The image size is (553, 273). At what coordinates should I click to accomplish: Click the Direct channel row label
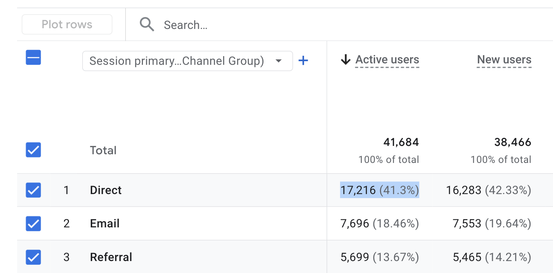(x=106, y=190)
